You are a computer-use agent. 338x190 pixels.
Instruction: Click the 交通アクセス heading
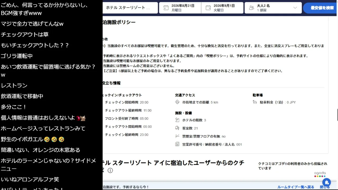click(x=185, y=95)
